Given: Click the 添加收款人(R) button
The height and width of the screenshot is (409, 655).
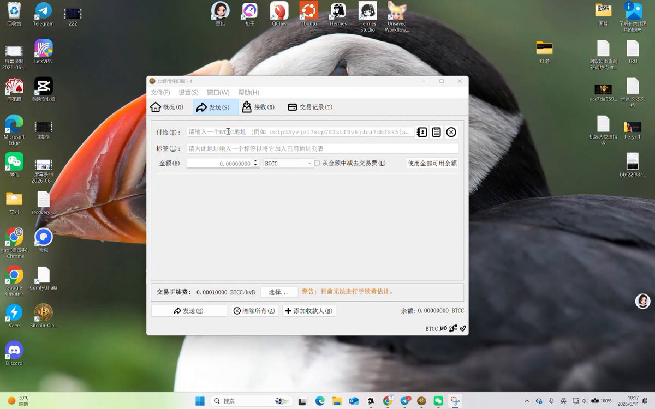Looking at the screenshot, I should coord(309,311).
